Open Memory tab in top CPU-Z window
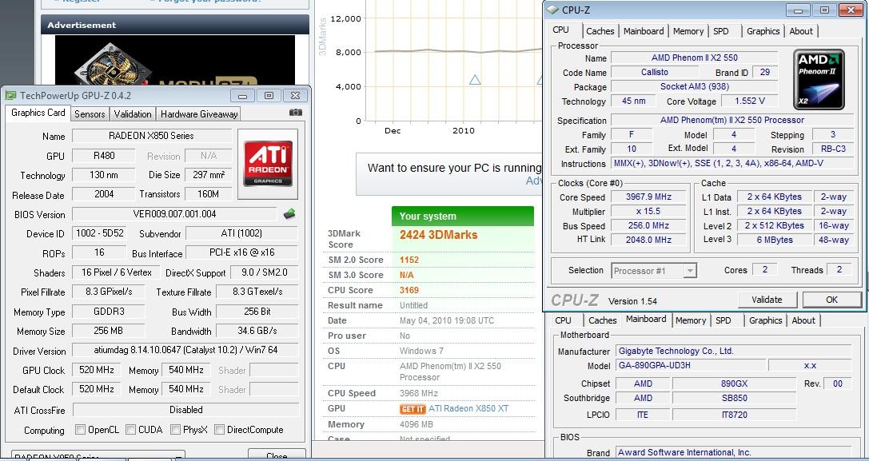The height and width of the screenshot is (461, 869). [x=688, y=31]
